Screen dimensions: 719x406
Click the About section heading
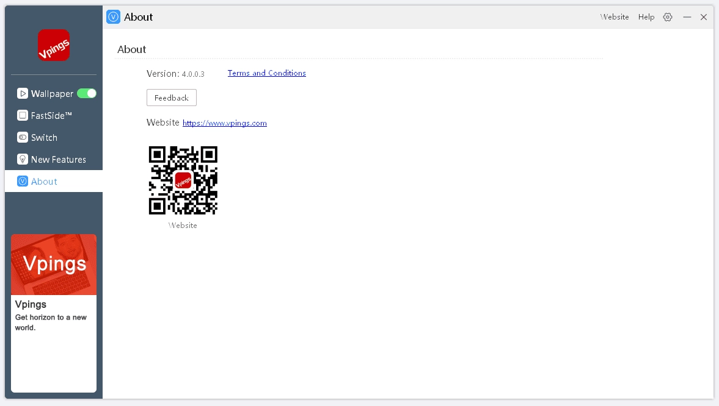pos(131,49)
